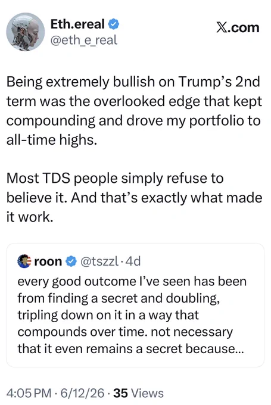This screenshot has width=271, height=405.
Task: Click the roon display name
Action: pyautogui.click(x=48, y=261)
